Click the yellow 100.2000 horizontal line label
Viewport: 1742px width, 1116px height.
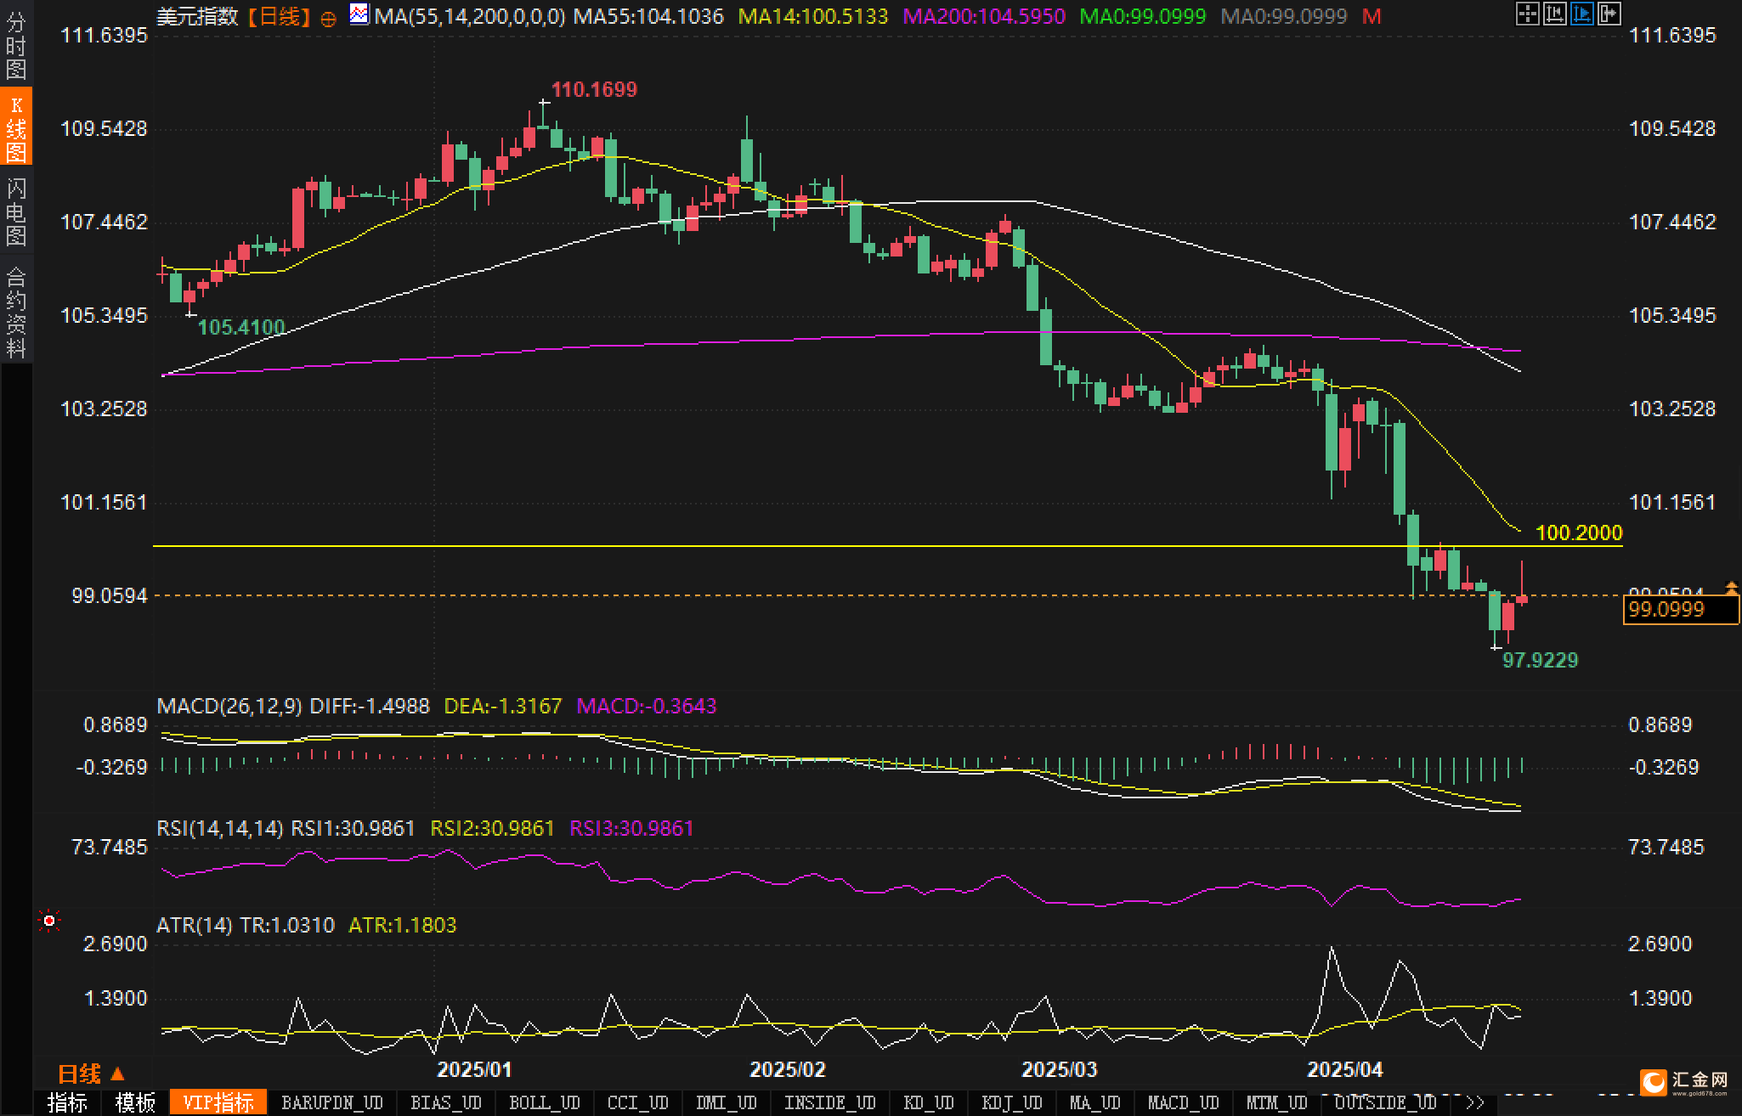pyautogui.click(x=1579, y=533)
